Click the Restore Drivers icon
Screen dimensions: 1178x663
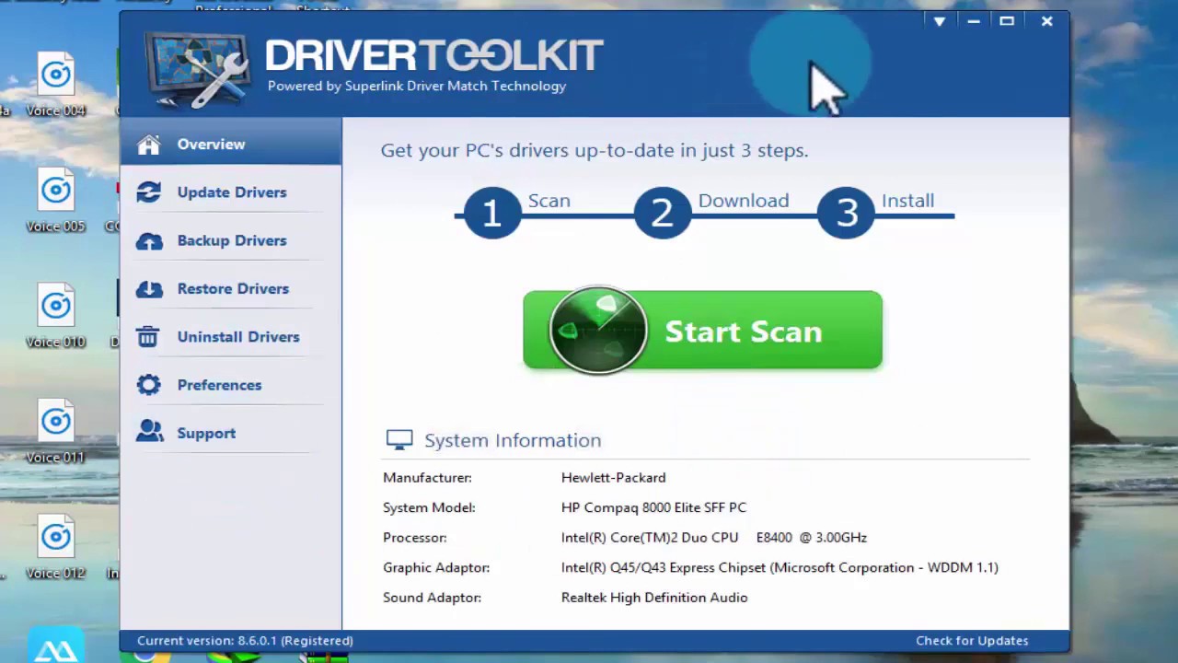149,288
